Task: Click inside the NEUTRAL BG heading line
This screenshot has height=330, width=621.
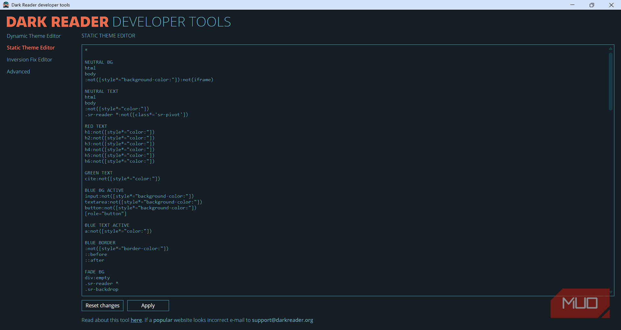Action: [x=99, y=62]
